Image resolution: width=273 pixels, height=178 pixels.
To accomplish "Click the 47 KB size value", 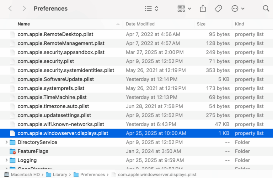I will 222,124.
